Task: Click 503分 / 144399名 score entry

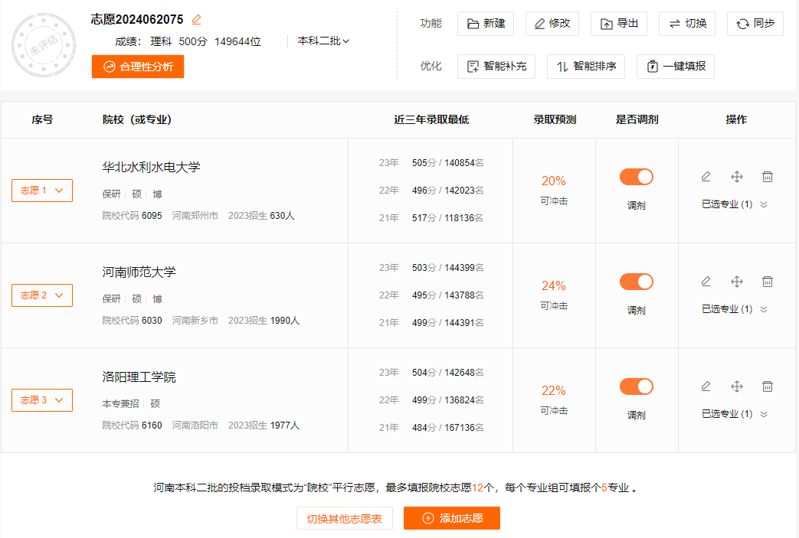Action: (448, 268)
